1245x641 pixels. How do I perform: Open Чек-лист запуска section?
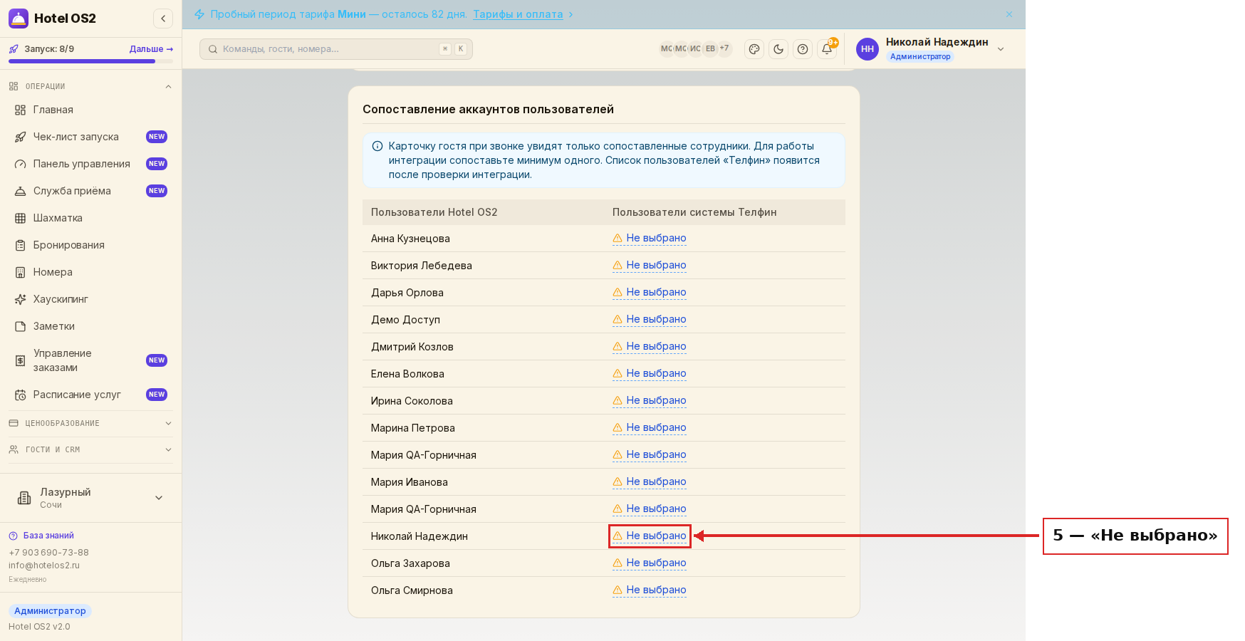click(x=91, y=137)
